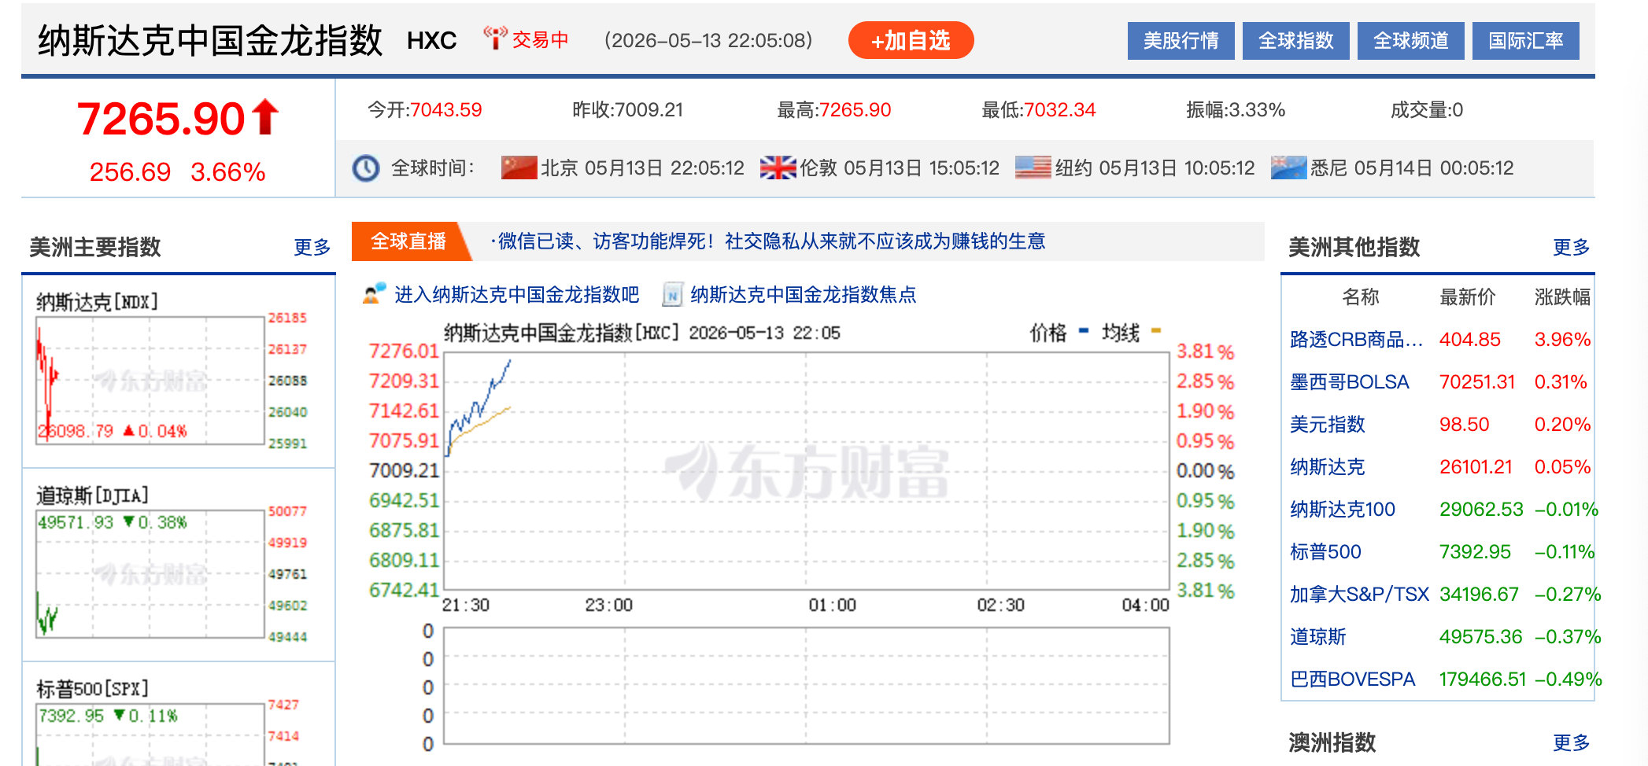Viewport: 1648px width, 766px height.
Task: Open 巴西BOVESPA index link
Action: coord(1352,679)
